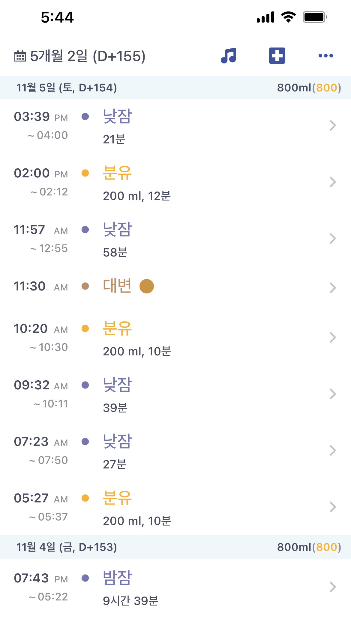Image resolution: width=351 pixels, height=623 pixels.
Task: Tap the purple dot for 07:43 PM night sleep
Action: coord(85,578)
